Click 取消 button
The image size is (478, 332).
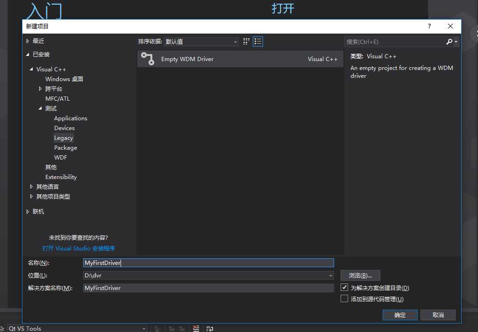click(438, 315)
